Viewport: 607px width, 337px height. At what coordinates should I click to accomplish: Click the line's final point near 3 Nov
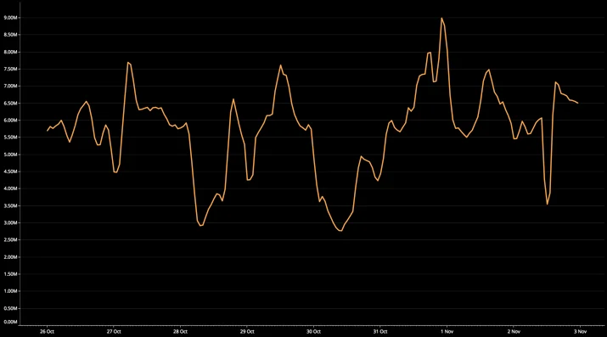click(x=577, y=103)
